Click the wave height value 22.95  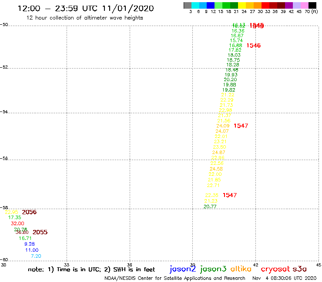[x=11, y=212]
